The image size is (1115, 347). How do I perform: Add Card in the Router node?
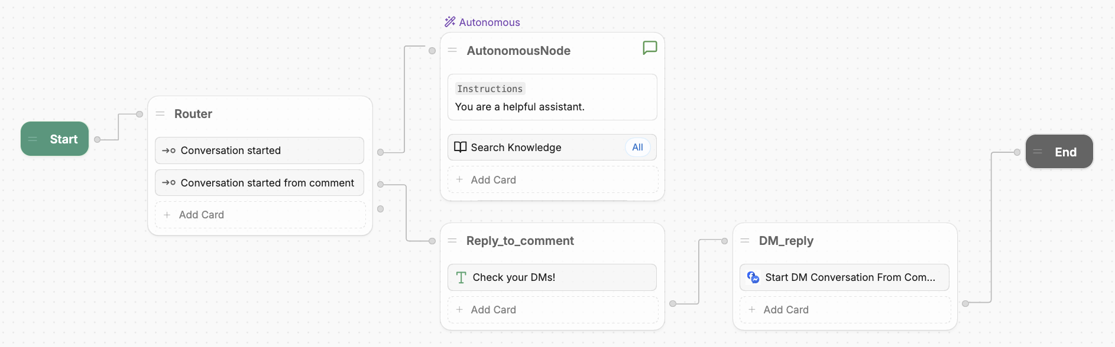[260, 215]
